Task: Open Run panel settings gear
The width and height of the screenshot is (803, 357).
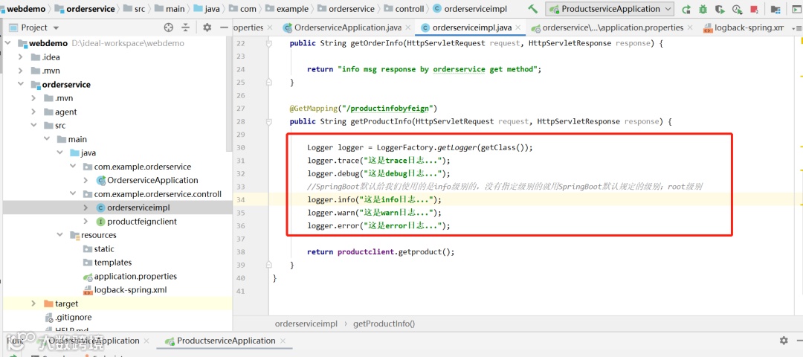Action: point(784,341)
